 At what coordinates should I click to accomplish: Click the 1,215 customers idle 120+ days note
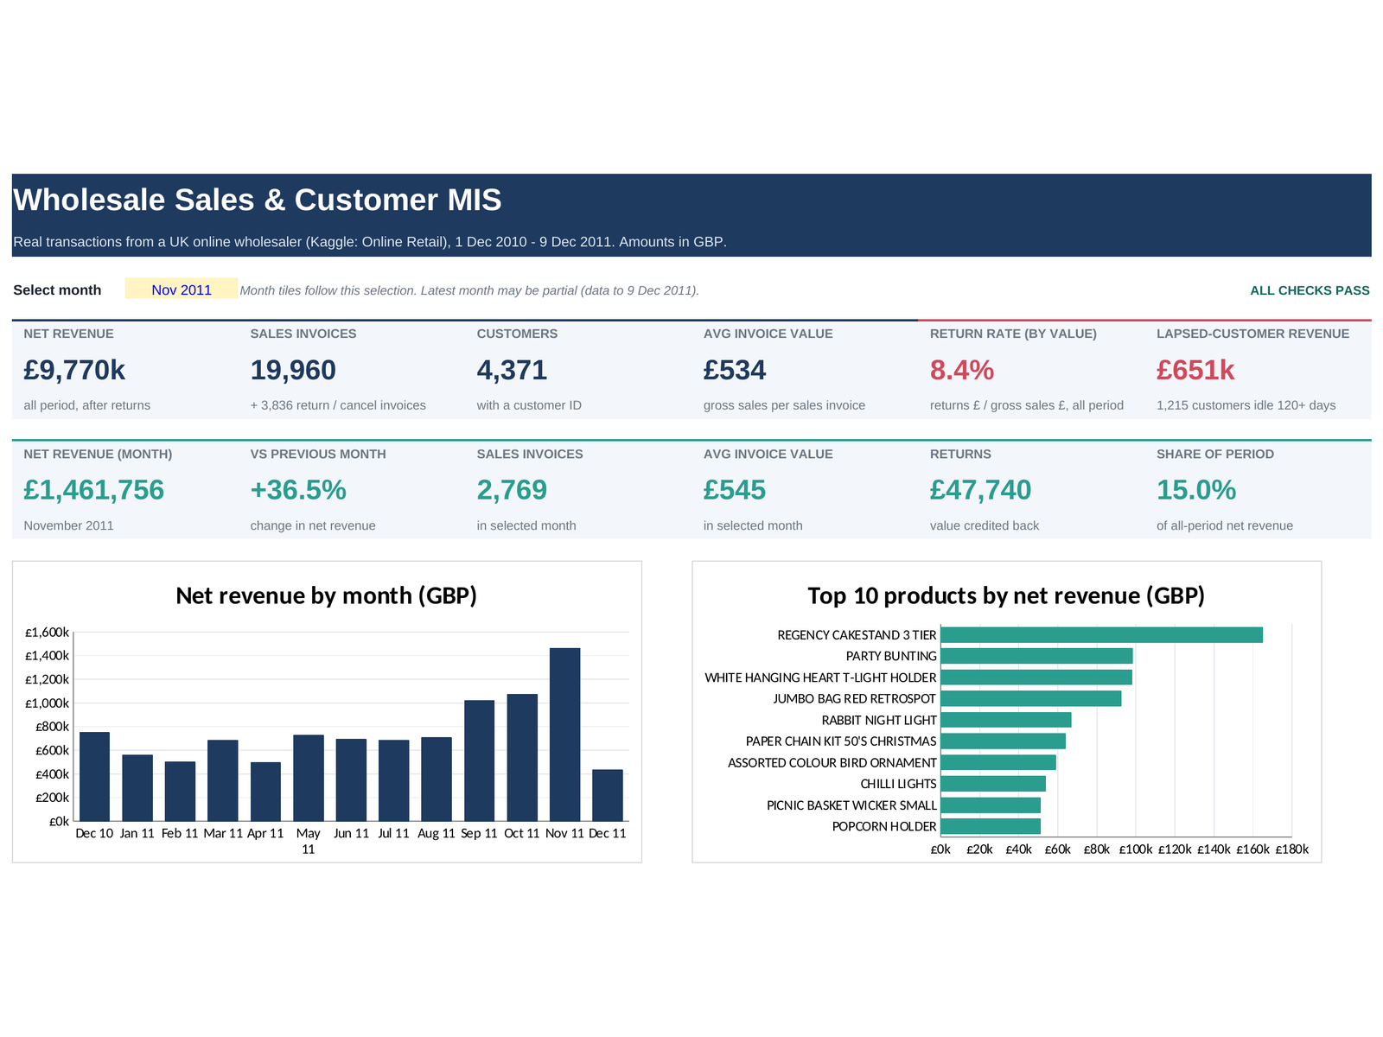(1246, 405)
